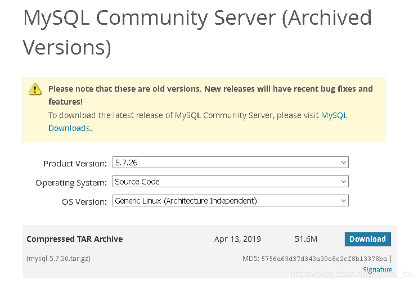Image resolution: width=418 pixels, height=284 pixels.
Task: Open the Product Version dropdown showing 5.7.26
Action: [x=230, y=163]
